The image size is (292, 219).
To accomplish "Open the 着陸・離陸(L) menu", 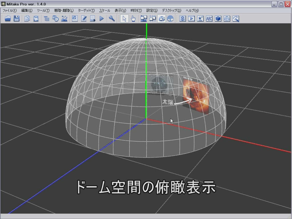I will [64, 11].
